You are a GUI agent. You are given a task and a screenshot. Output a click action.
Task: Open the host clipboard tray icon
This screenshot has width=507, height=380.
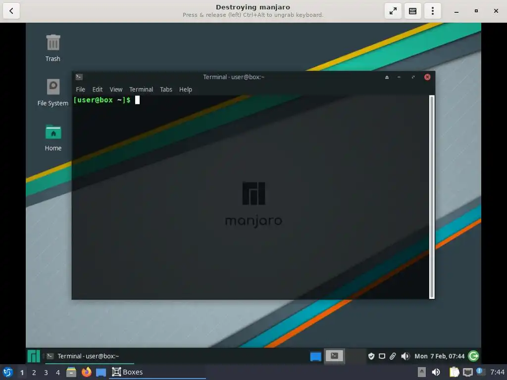click(455, 372)
